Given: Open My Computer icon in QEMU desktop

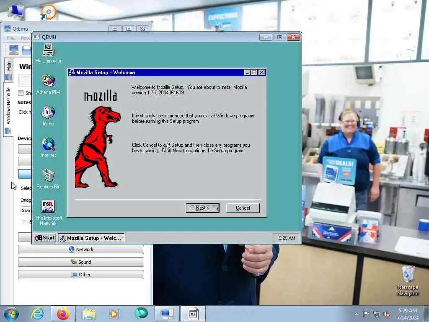Looking at the screenshot, I should point(48,53).
